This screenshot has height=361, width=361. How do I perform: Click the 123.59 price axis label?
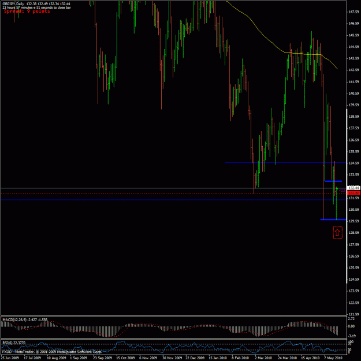[x=354, y=291]
